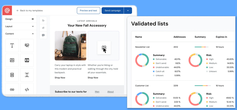Select the Spacer content block icon

click(27, 75)
